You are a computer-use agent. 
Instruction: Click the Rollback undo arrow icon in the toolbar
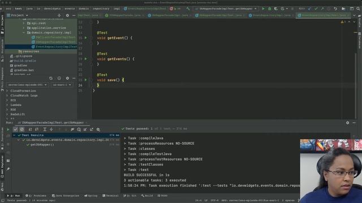point(335,8)
